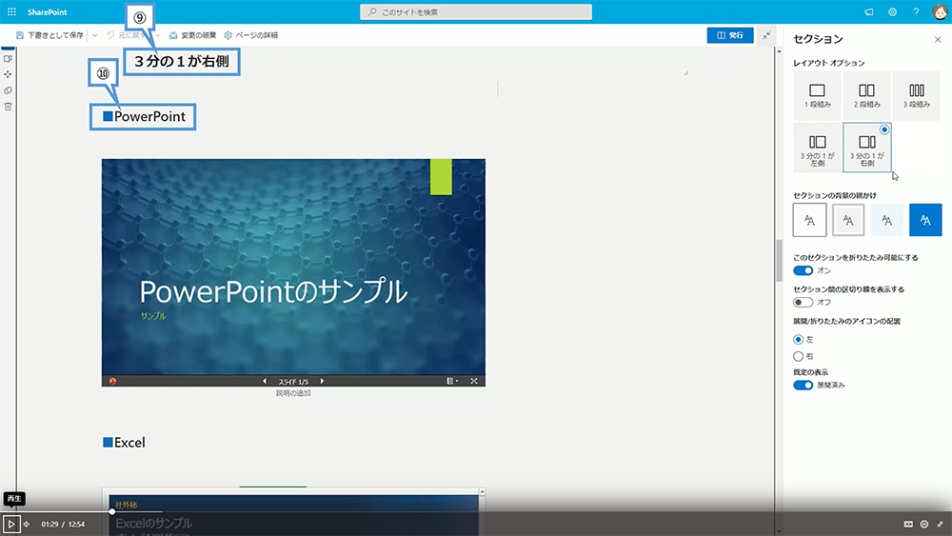Screen dimensions: 952x536
Task: Pick the neutral gray section background shading
Action: pyautogui.click(x=848, y=220)
